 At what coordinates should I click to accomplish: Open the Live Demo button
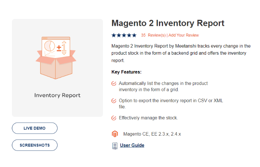coord(35,128)
